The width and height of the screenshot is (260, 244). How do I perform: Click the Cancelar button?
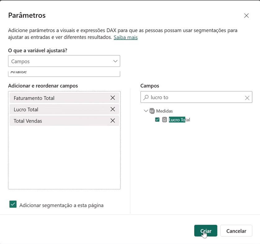pyautogui.click(x=236, y=231)
